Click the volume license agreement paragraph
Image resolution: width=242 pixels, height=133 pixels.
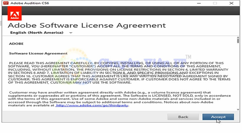[x=118, y=99]
